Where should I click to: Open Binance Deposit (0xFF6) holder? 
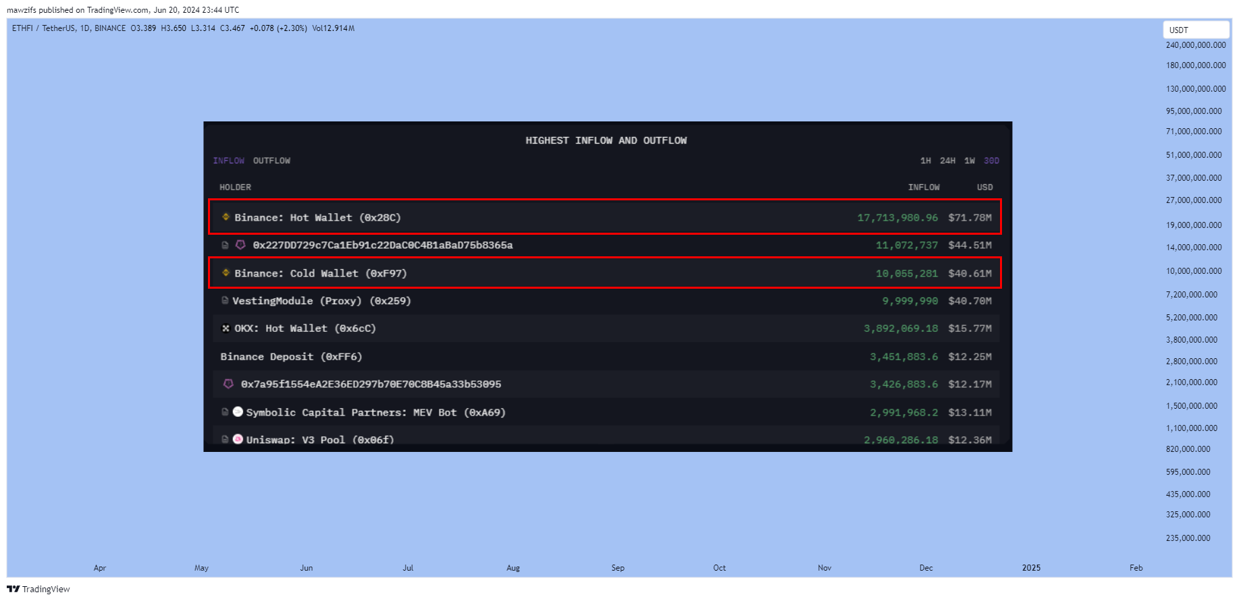click(291, 356)
